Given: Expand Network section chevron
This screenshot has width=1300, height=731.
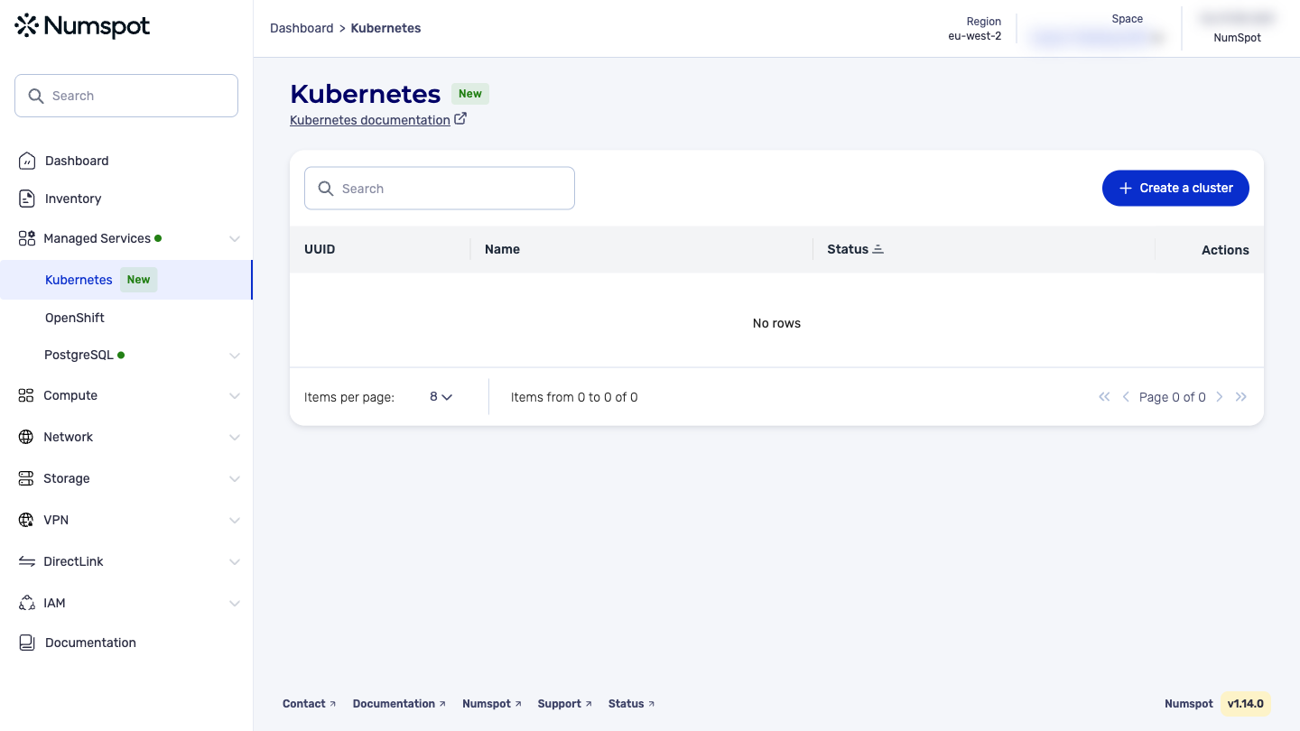Looking at the screenshot, I should pos(235,437).
